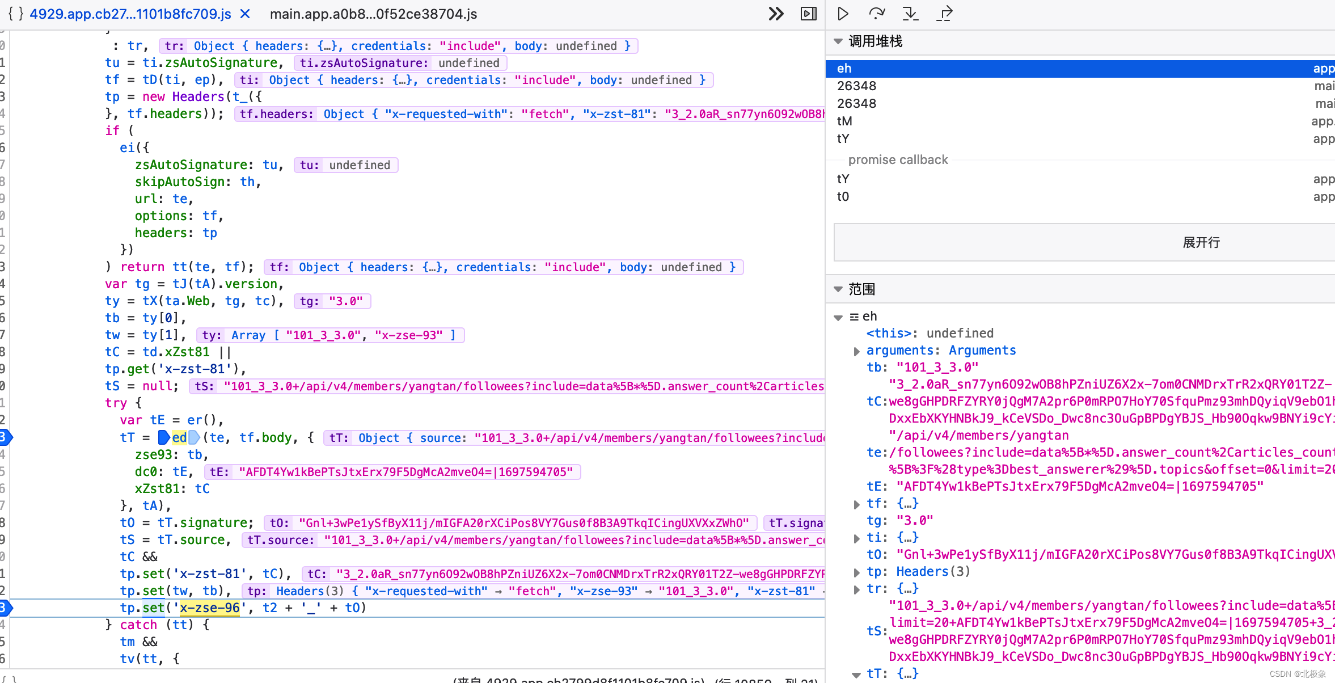Click the var tE = er() line
This screenshot has height=683, width=1335.
click(172, 420)
